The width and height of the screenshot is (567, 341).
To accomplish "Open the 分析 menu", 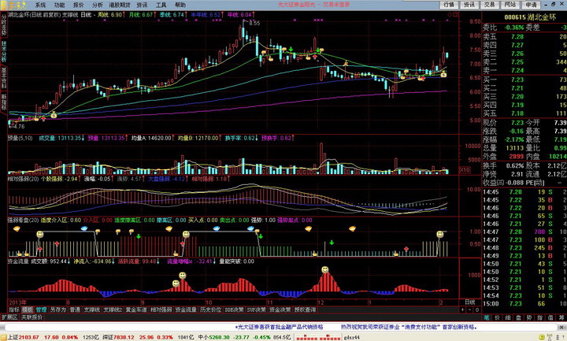I will [97, 5].
